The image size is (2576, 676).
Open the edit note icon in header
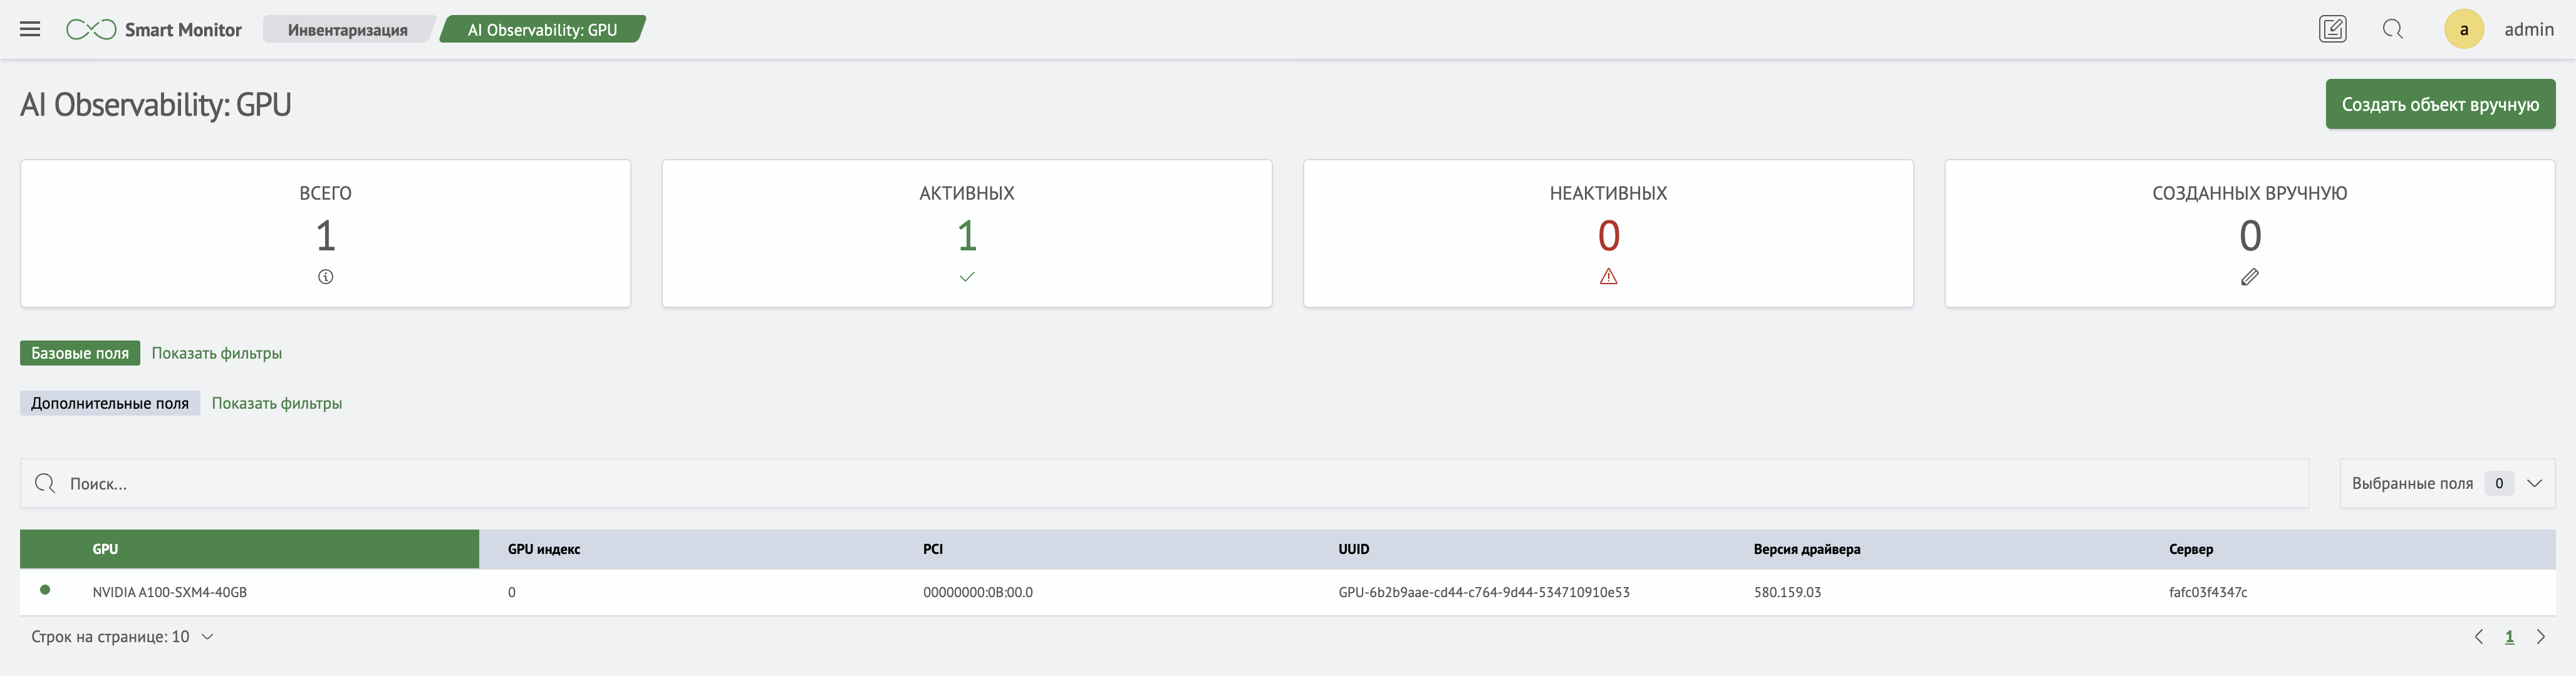pos(2332,29)
